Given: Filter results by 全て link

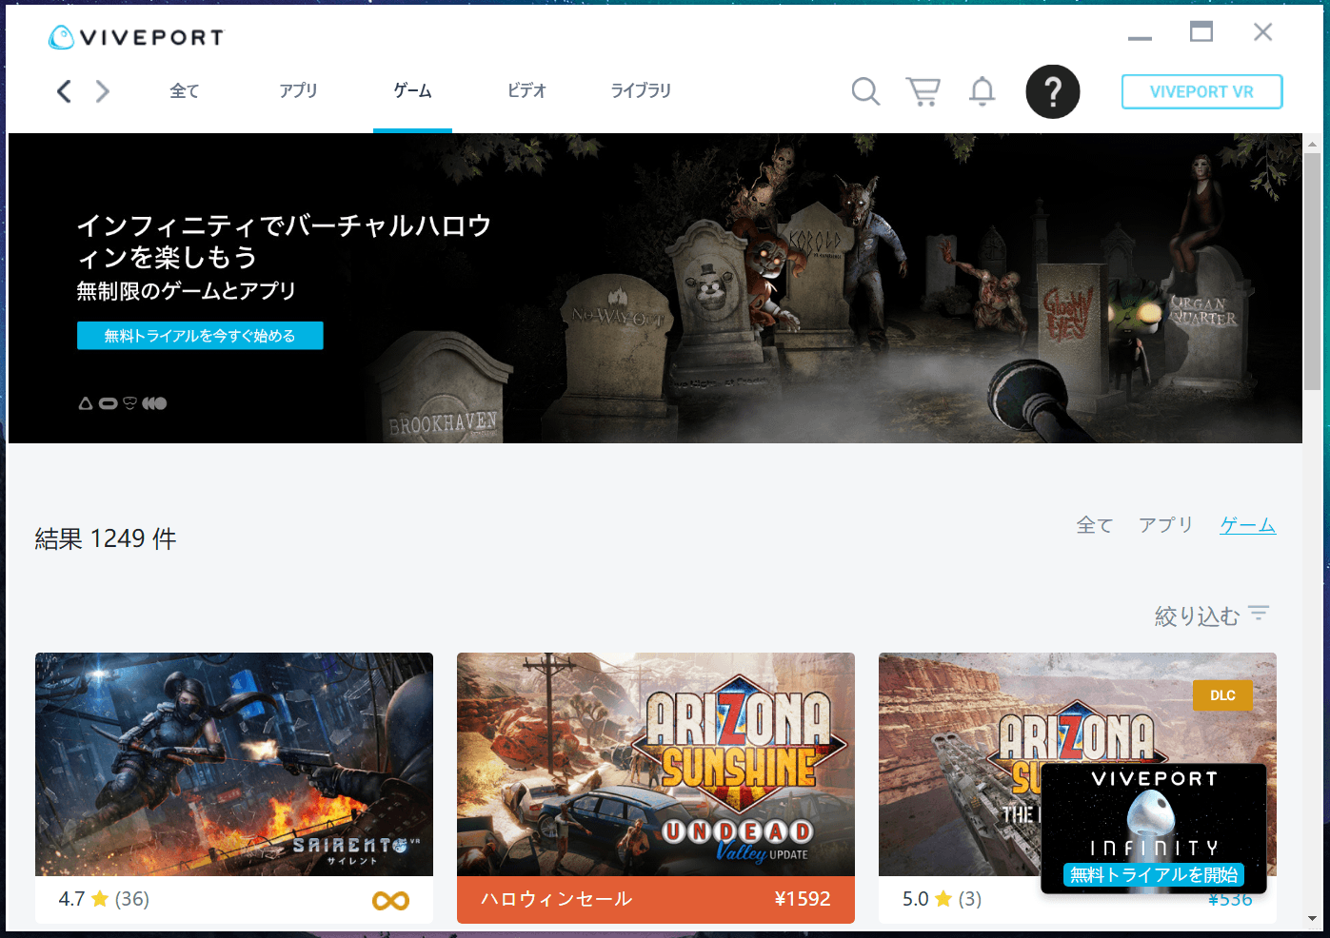Looking at the screenshot, I should (x=1095, y=525).
